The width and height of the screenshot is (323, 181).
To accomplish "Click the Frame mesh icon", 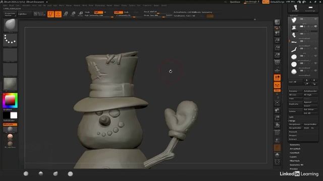I will coord(277,103).
